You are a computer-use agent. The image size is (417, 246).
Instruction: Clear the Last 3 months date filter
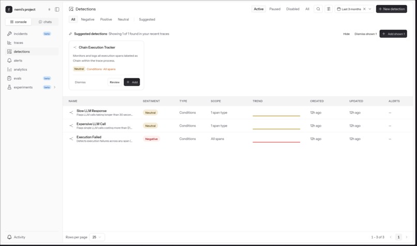pyautogui.click(x=364, y=9)
